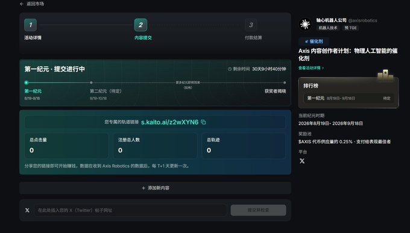This screenshot has width=410, height=233.
Task: Click 排行榜 heading
Action: pyautogui.click(x=311, y=85)
